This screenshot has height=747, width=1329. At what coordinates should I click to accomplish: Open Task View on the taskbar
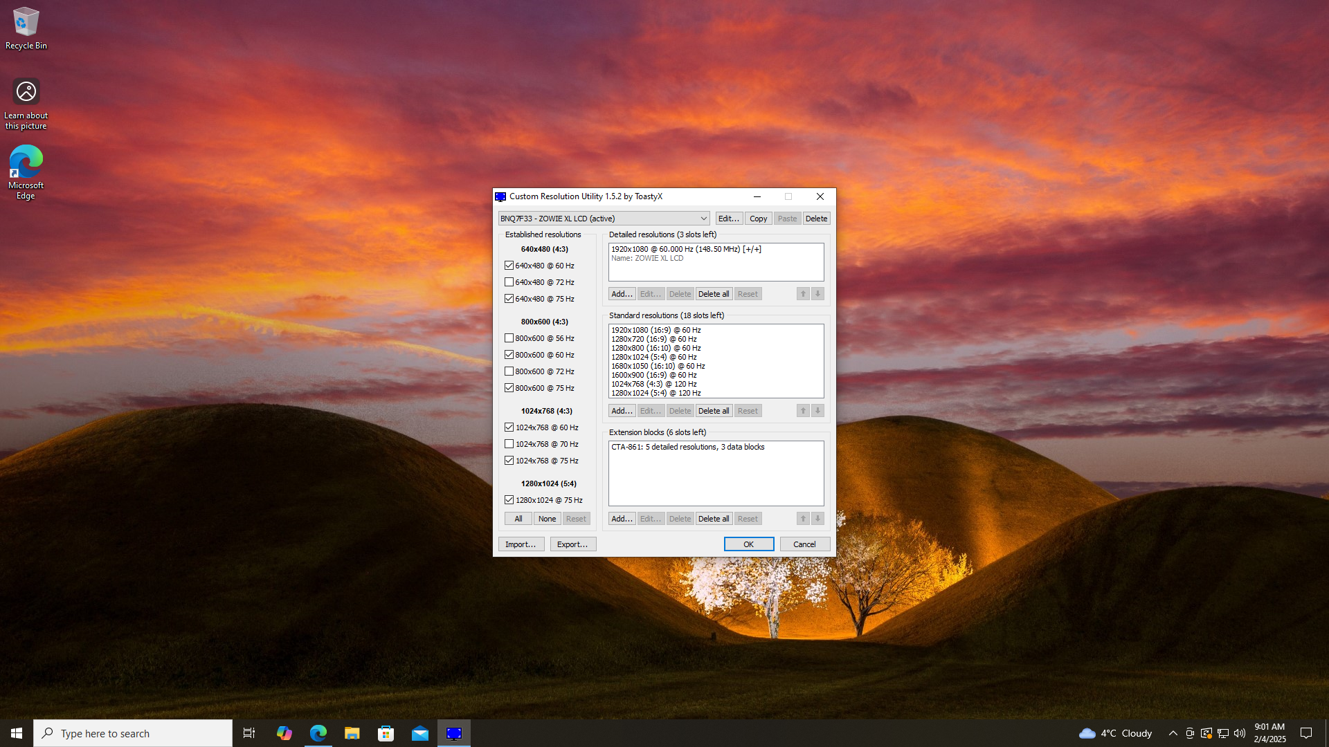tap(249, 733)
